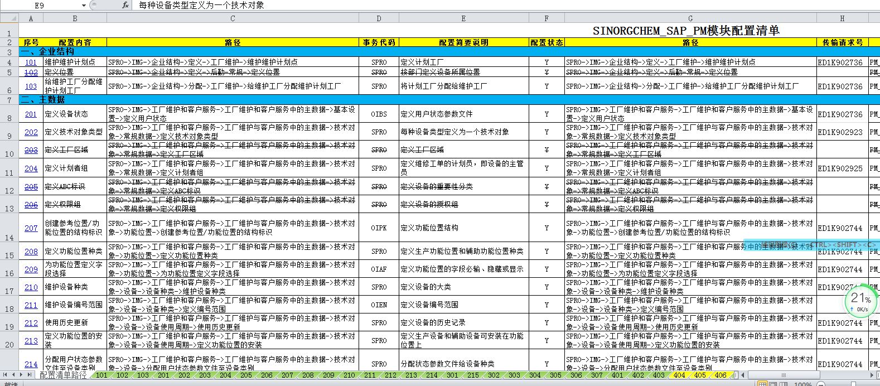
Task: Select column A header
Action: click(31, 18)
